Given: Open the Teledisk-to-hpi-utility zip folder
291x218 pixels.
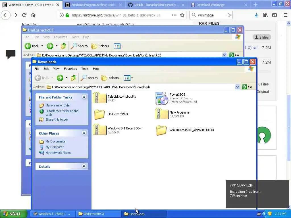Looking at the screenshot, I should point(100,98).
